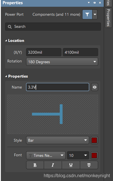Open the Rotation 180 Degrees dropdown
The image size is (113, 181).
(x=62, y=62)
